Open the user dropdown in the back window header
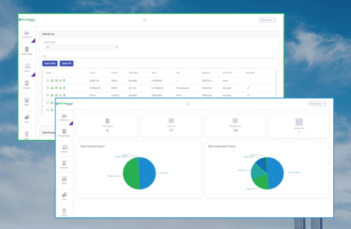 267,20
